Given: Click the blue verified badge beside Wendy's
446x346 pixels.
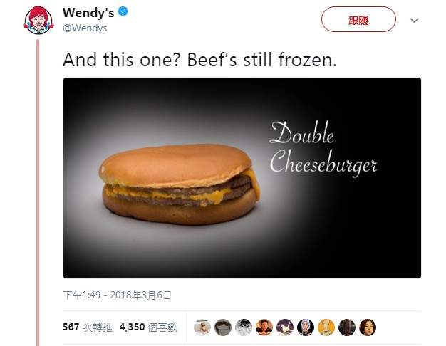Looking at the screenshot, I should (x=123, y=11).
